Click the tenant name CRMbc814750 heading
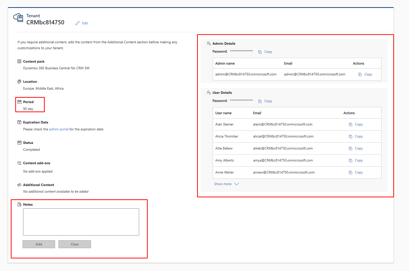The image size is (409, 271). [46, 22]
